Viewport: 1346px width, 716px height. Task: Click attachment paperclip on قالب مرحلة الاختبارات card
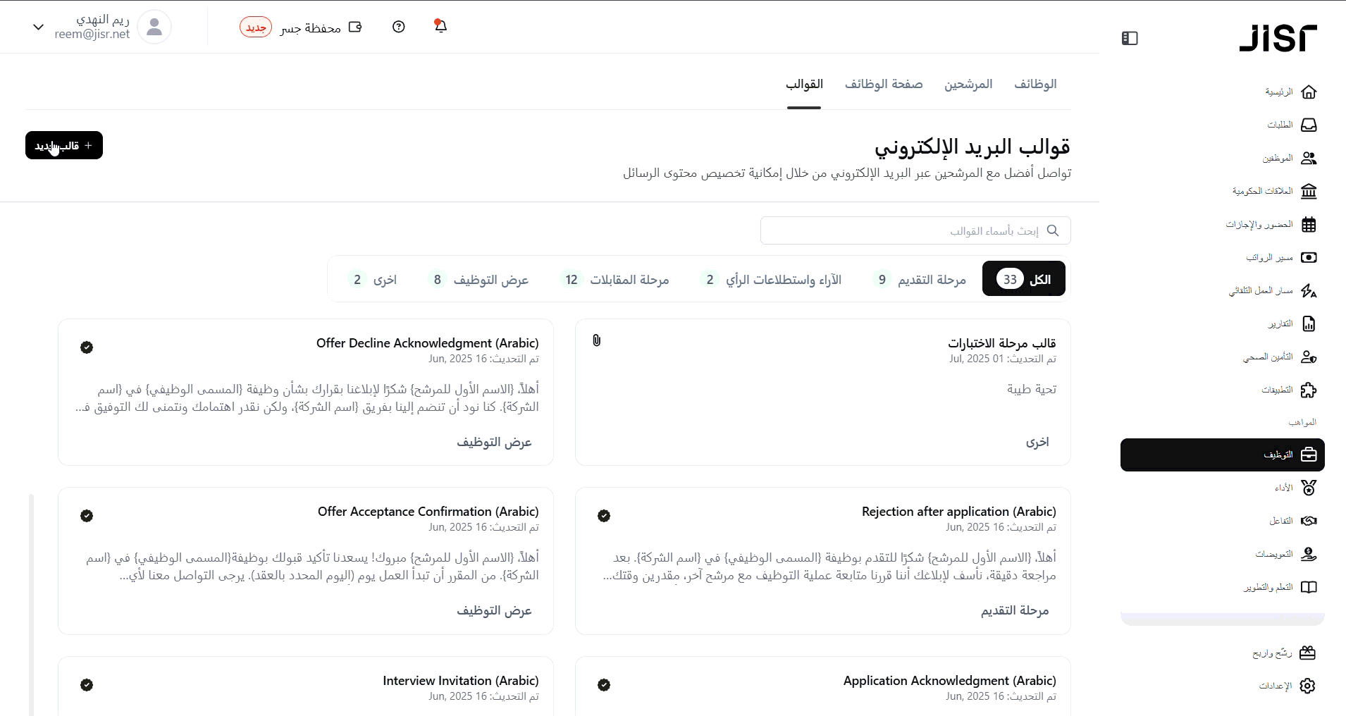click(x=597, y=341)
